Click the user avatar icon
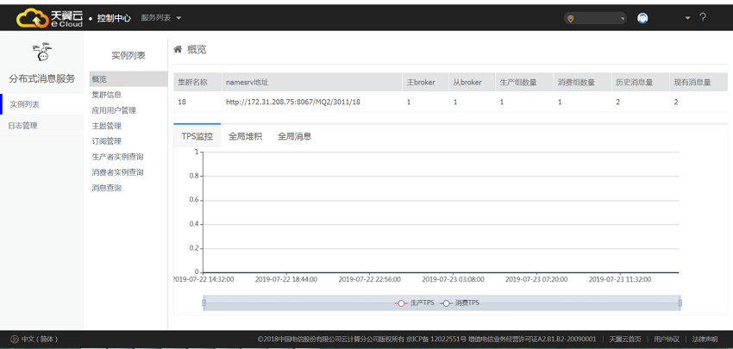 tap(642, 18)
